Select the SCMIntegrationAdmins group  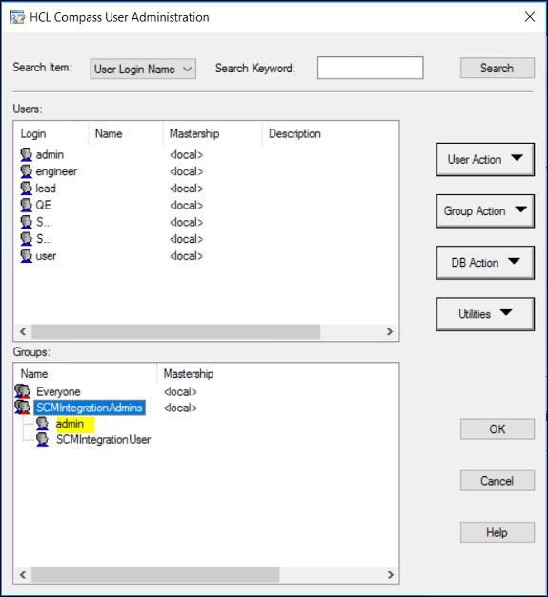point(90,408)
